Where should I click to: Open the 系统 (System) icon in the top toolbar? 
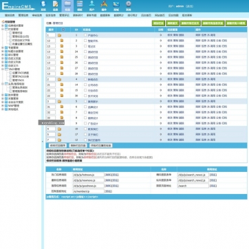point(43,6)
